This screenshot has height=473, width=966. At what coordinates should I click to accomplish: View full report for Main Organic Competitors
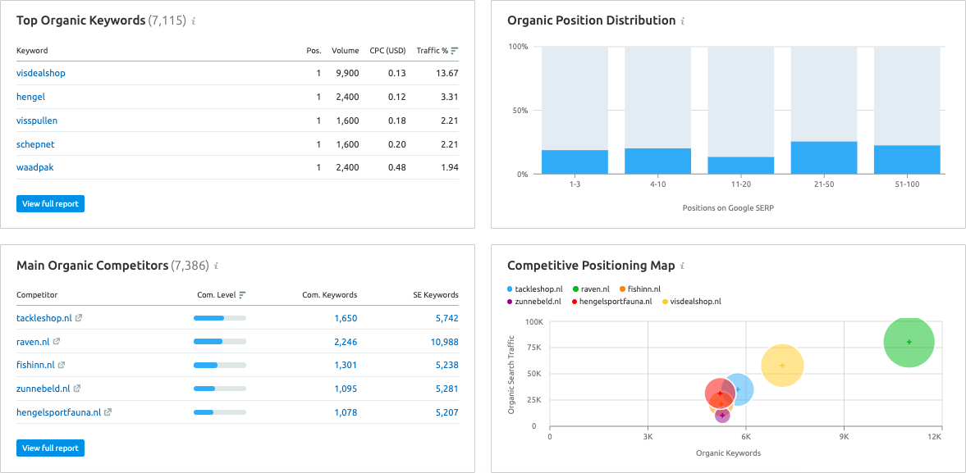50,448
